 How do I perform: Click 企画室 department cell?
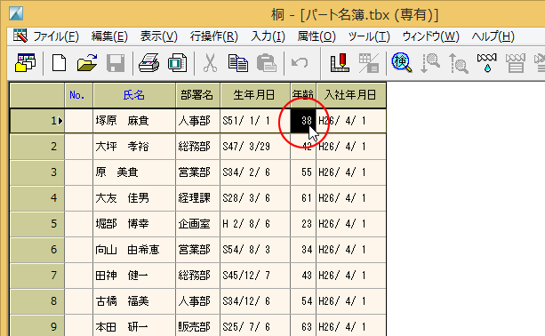click(197, 223)
